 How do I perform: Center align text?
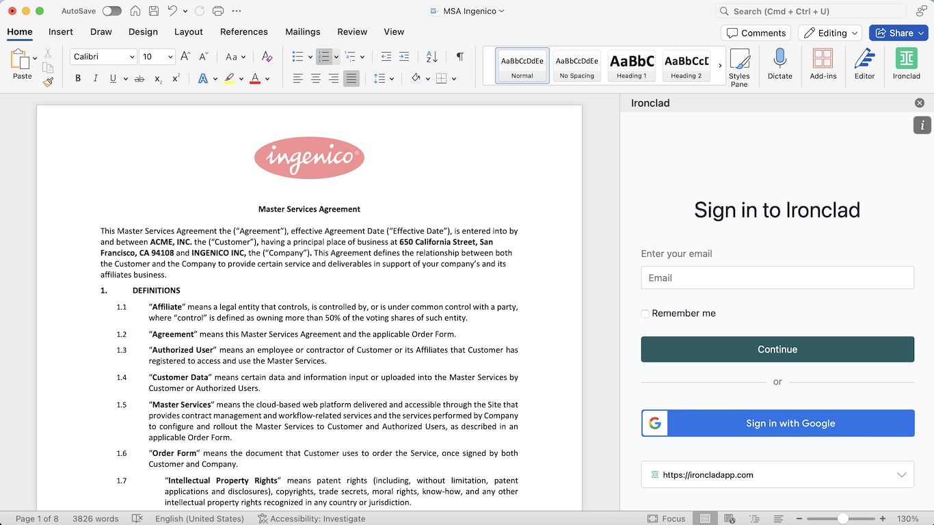coord(316,79)
